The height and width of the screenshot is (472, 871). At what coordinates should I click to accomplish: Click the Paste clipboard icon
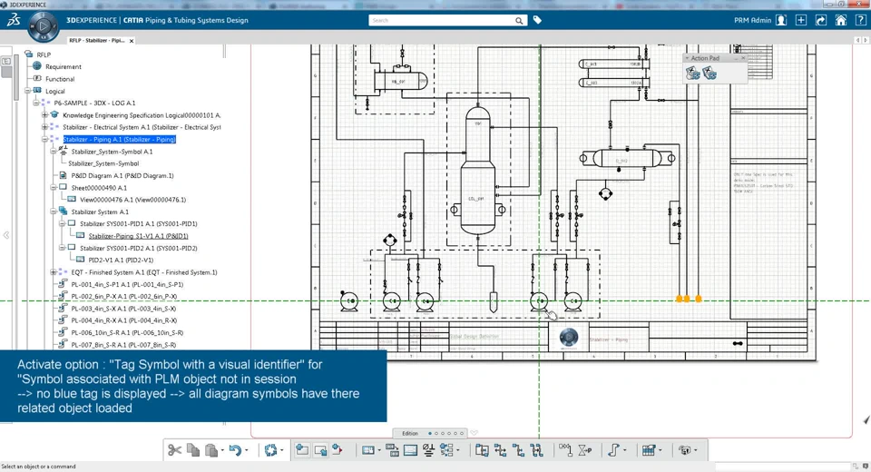(x=211, y=450)
